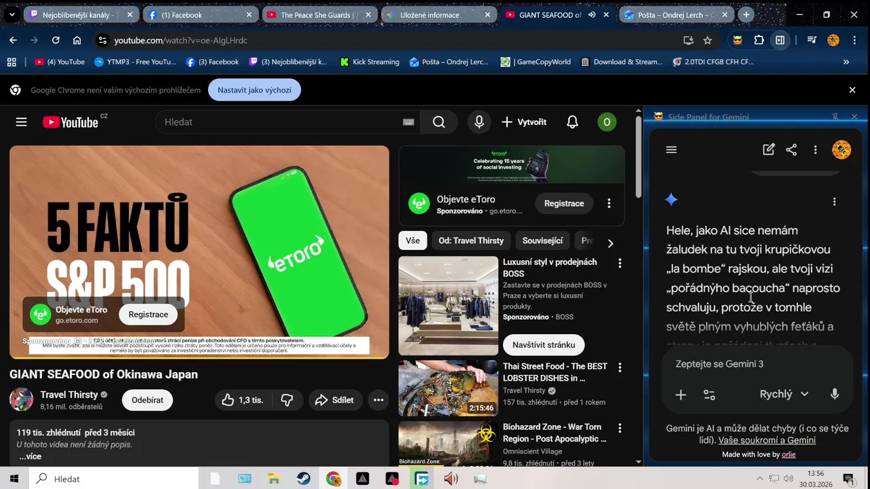Open the green YouTube account avatar
Screen dimensions: 870x489
(x=607, y=122)
